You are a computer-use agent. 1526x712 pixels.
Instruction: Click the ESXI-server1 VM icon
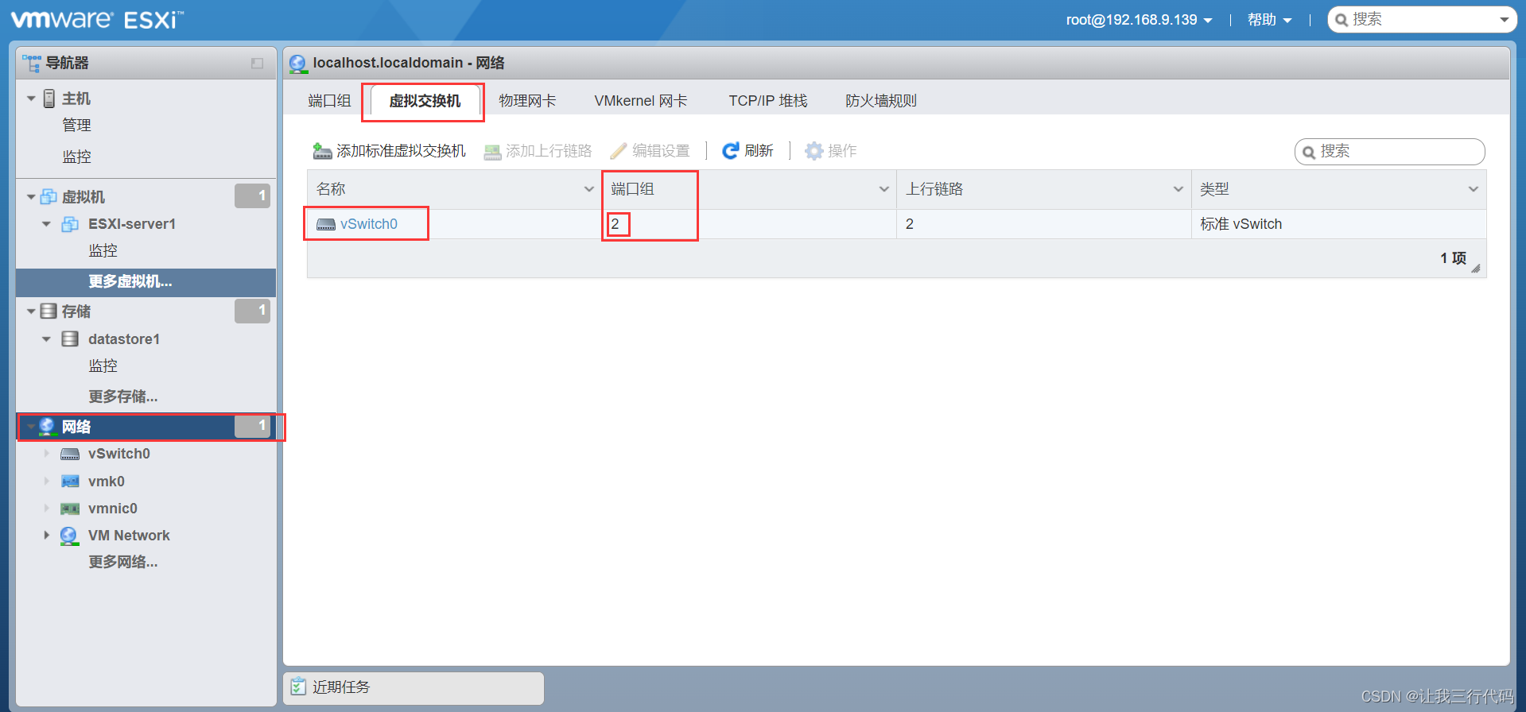point(70,224)
